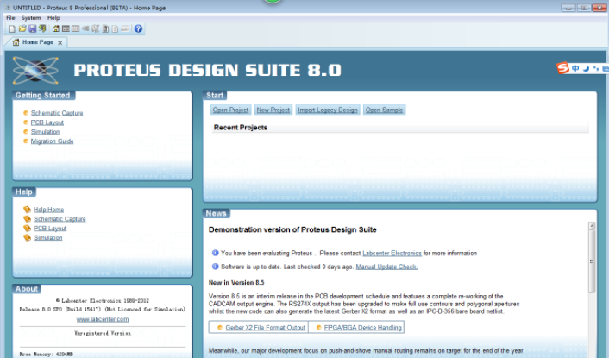Screen dimensions: 609x358
Task: Click the 'Unregistered Version' text
Action: (103, 333)
